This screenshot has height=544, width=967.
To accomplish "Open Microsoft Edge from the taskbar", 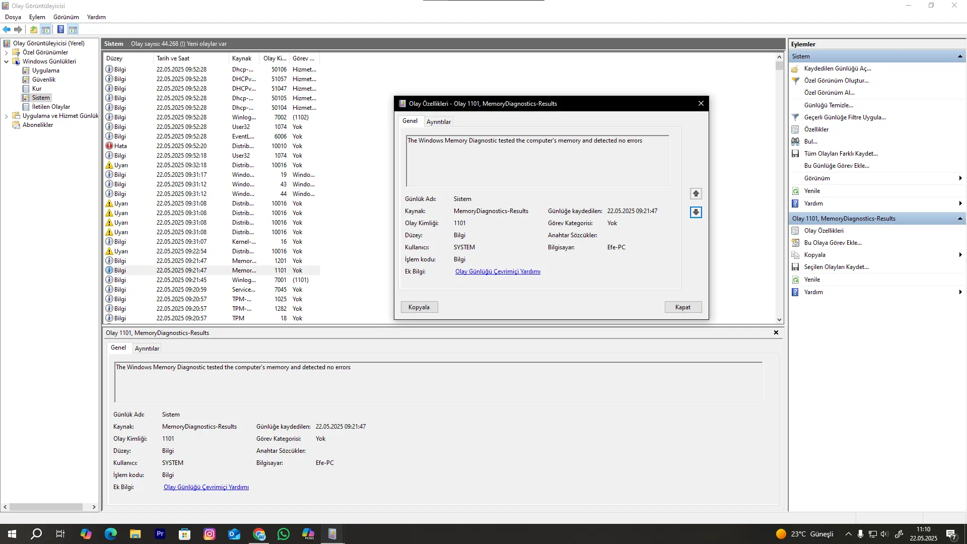I will (x=111, y=534).
